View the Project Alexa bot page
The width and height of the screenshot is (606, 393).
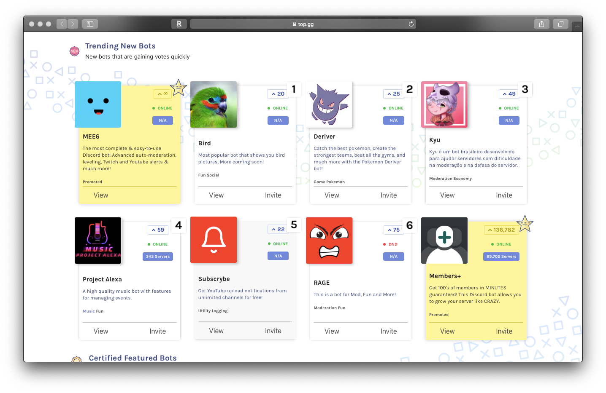click(x=101, y=332)
